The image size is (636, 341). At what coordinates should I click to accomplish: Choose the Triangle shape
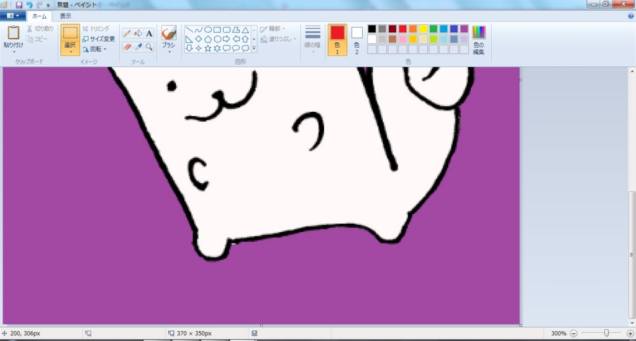[x=245, y=30]
